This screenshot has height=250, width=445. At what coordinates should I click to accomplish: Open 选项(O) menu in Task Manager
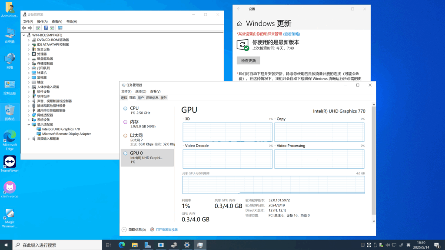pos(140,91)
